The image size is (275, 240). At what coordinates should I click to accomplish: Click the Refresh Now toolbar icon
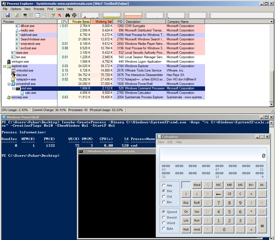pos(17,15)
